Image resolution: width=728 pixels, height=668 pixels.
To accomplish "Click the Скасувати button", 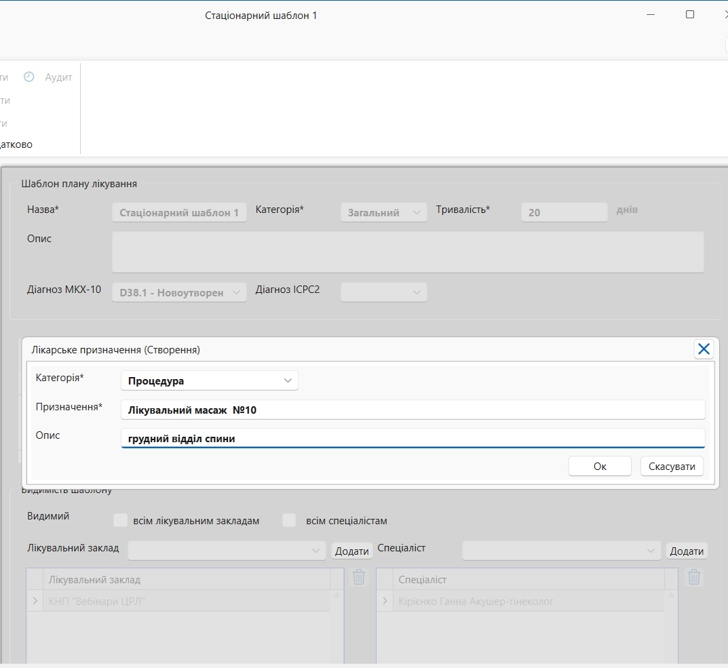I will click(672, 466).
